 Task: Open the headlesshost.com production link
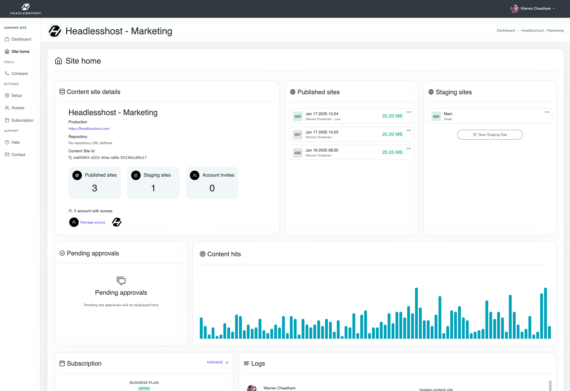(x=89, y=129)
